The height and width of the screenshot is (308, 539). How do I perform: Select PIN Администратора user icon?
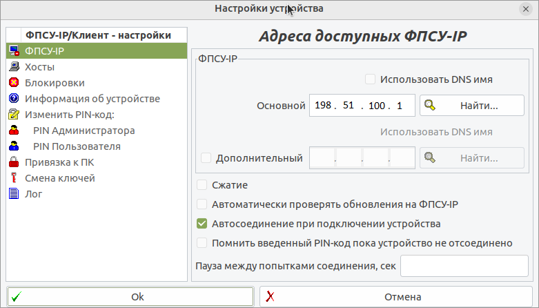click(13, 131)
